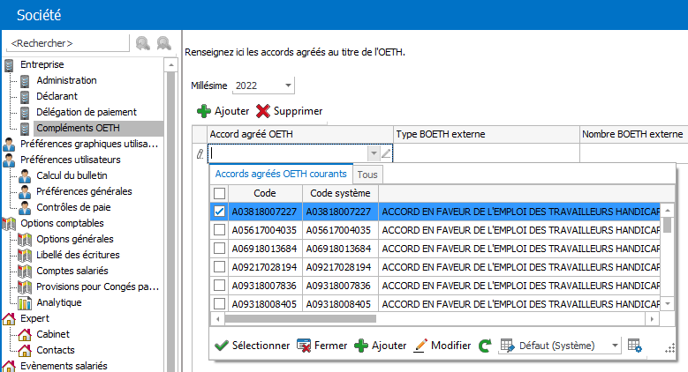The image size is (688, 372).
Task: Click the Sélectionner button
Action: click(253, 346)
